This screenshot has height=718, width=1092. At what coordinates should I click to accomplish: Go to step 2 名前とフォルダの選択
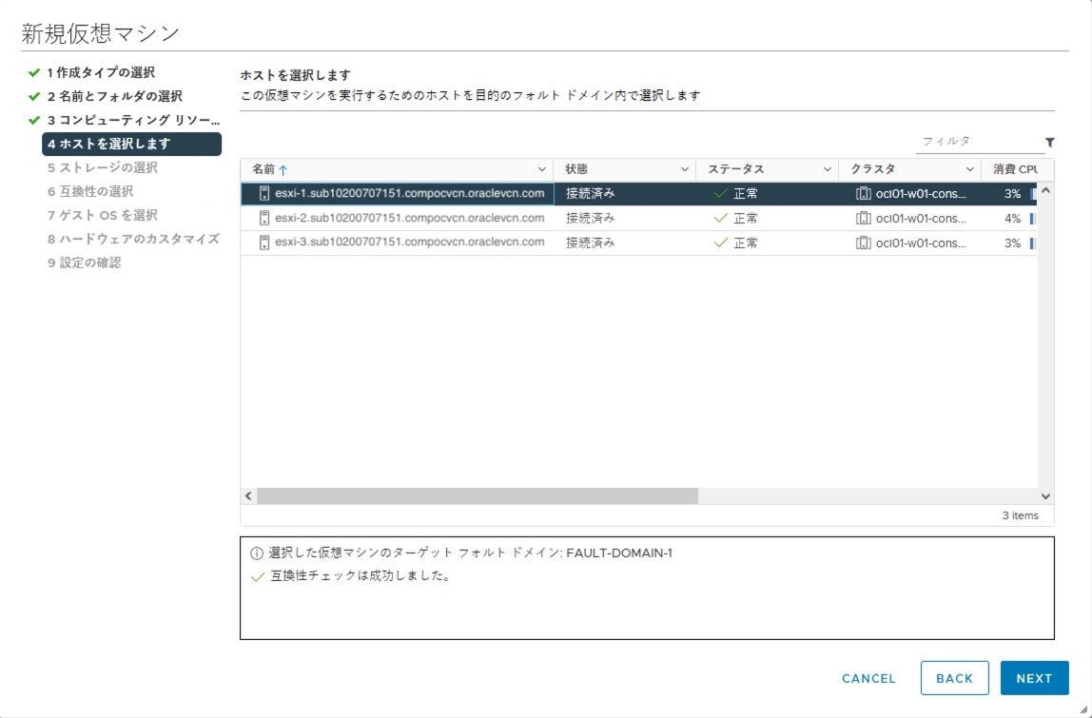click(115, 96)
